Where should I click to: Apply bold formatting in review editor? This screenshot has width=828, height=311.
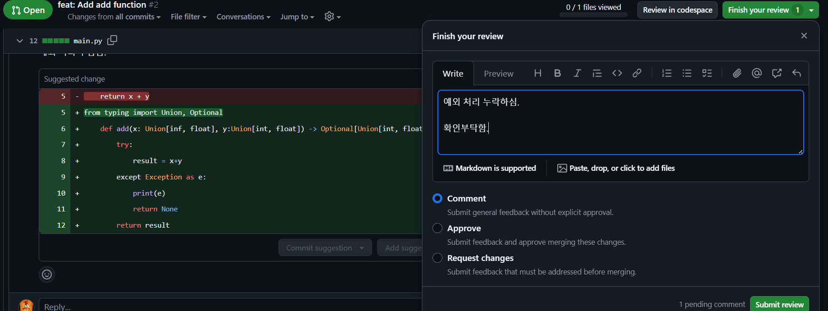[557, 73]
